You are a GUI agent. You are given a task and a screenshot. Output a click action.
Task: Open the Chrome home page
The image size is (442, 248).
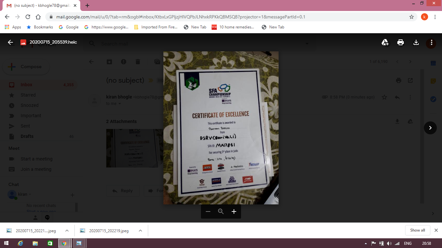(x=38, y=17)
